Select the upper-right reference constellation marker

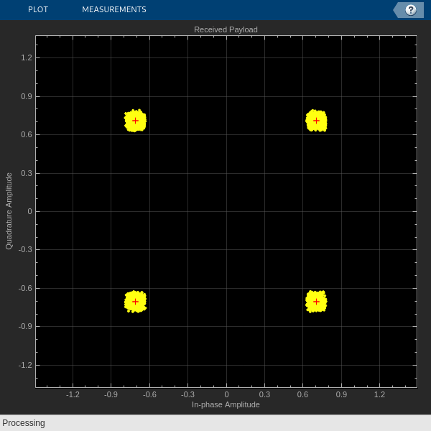[x=316, y=121]
